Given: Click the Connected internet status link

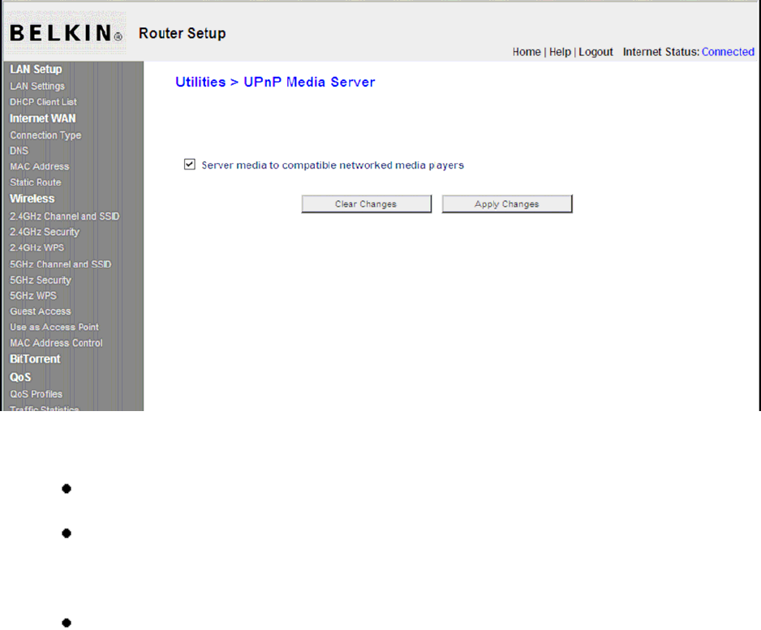Looking at the screenshot, I should click(x=728, y=52).
